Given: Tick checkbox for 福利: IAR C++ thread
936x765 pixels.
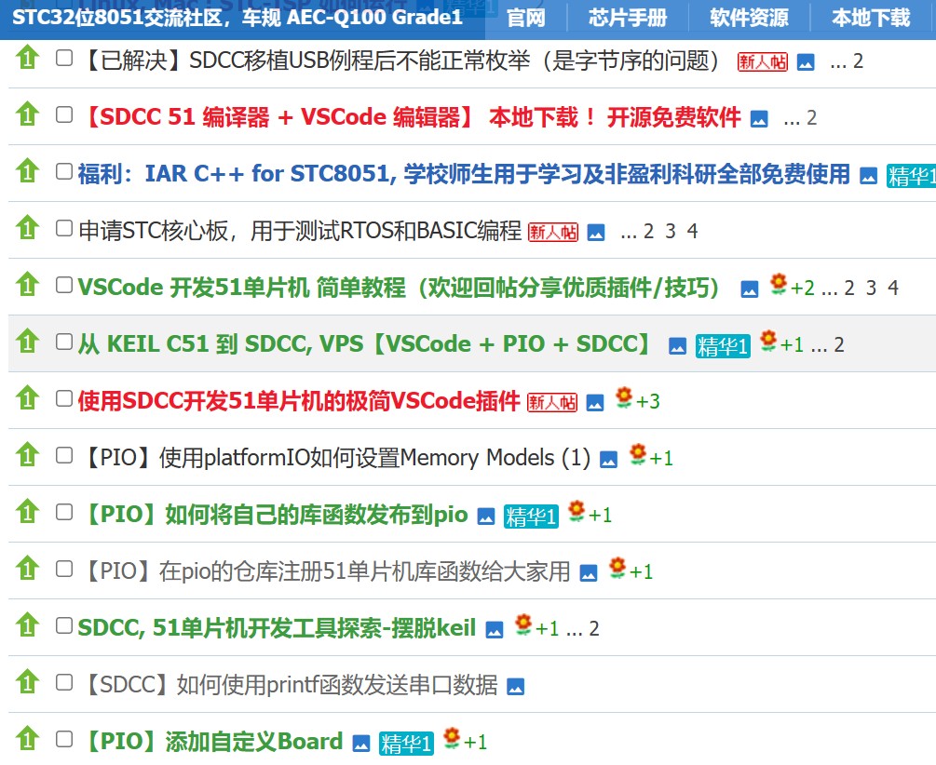Looking at the screenshot, I should (x=64, y=171).
